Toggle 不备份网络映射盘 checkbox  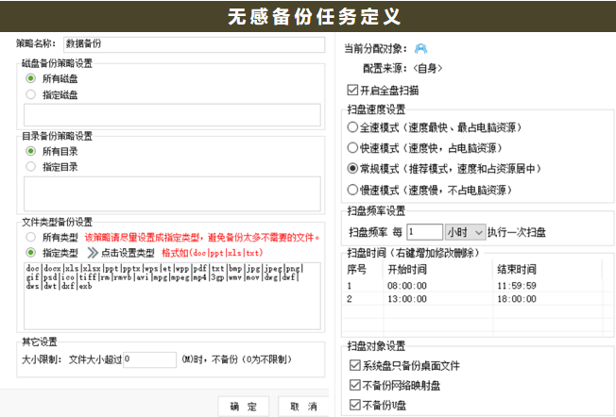tap(354, 385)
